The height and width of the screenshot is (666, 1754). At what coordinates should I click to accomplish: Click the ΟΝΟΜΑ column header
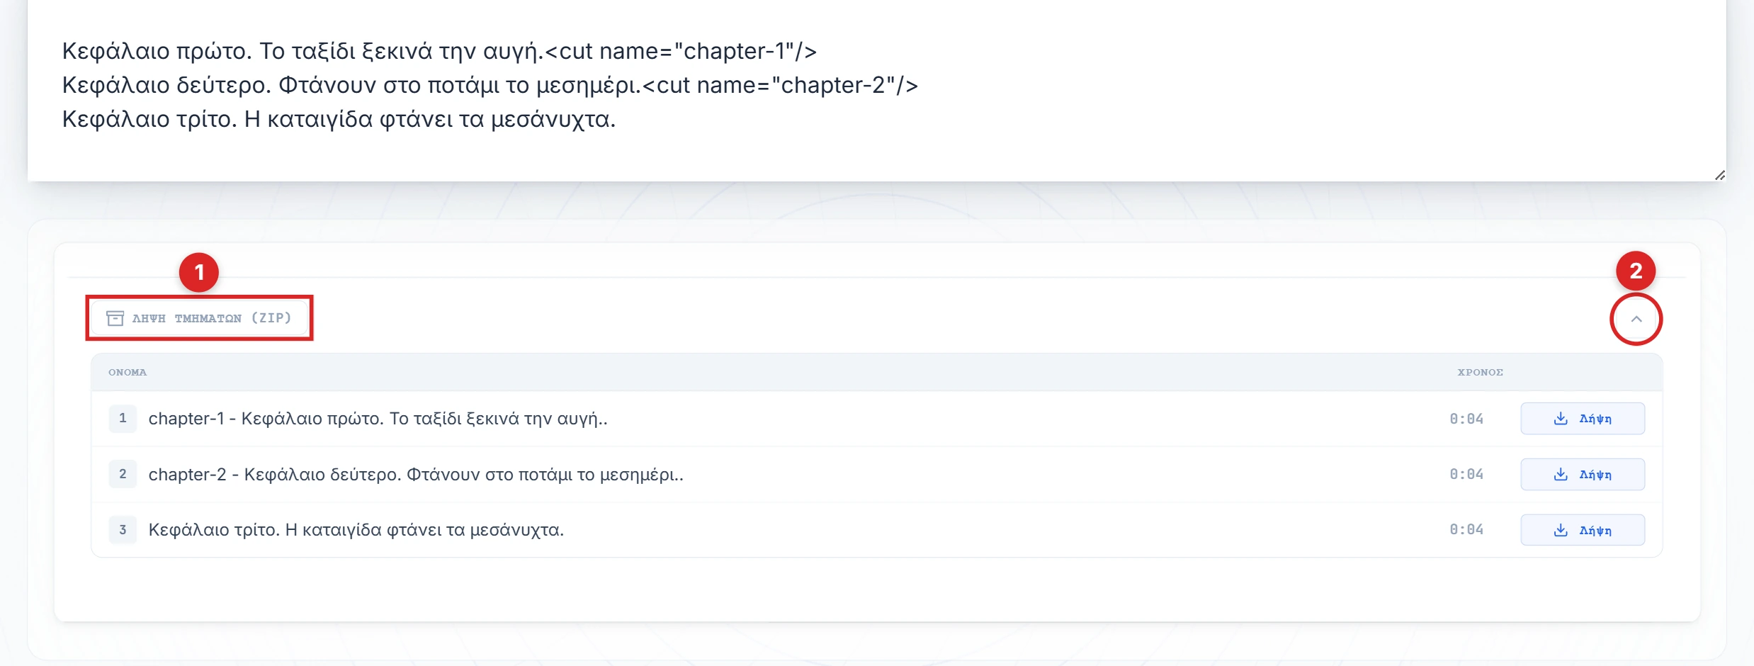(128, 372)
